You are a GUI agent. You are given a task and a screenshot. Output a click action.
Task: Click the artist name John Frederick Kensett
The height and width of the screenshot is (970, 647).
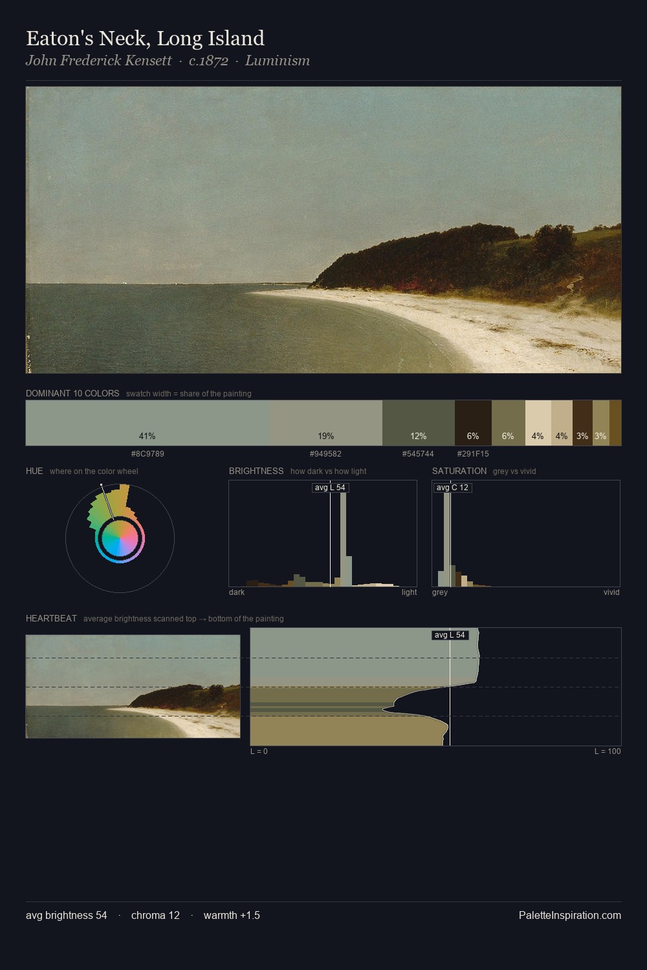coord(98,61)
